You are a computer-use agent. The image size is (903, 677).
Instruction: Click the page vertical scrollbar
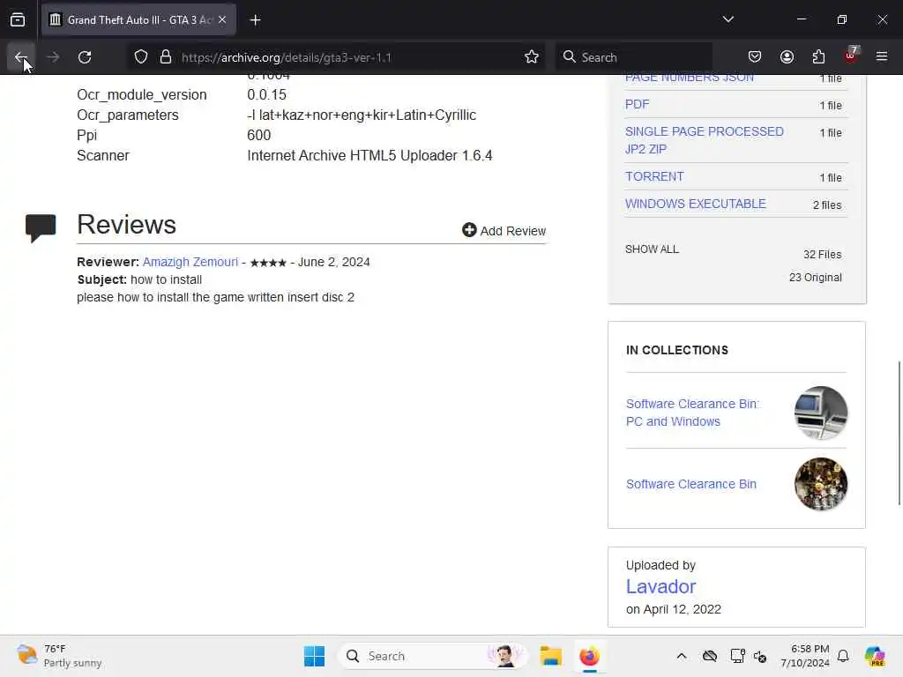(x=899, y=433)
